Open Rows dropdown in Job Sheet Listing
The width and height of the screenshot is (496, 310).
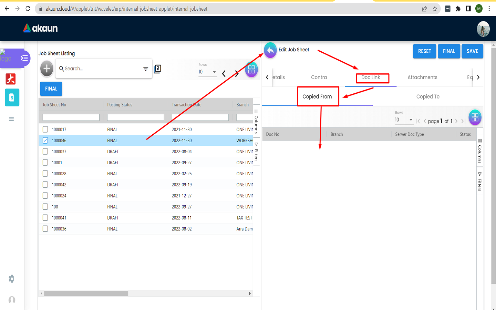coord(207,72)
